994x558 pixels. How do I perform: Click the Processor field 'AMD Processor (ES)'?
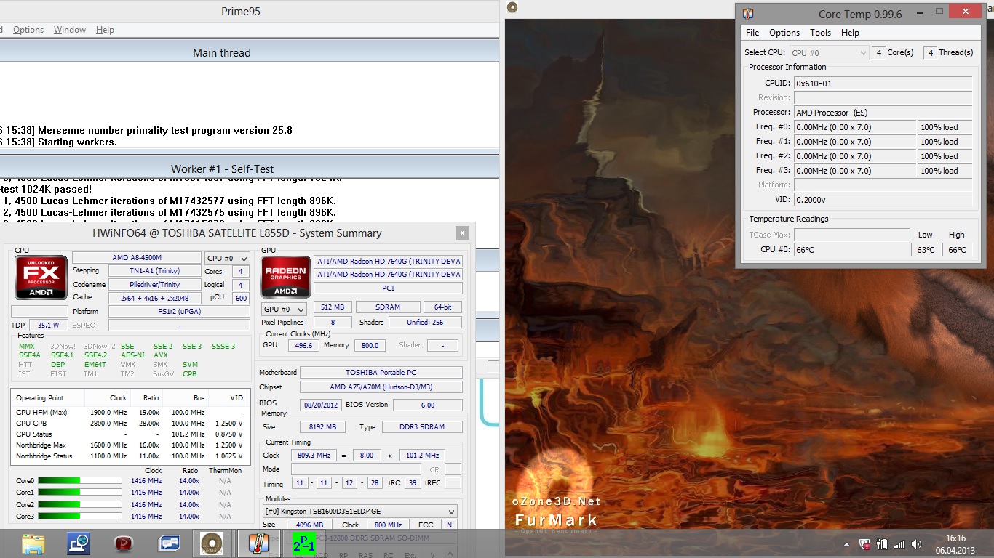[x=883, y=113]
